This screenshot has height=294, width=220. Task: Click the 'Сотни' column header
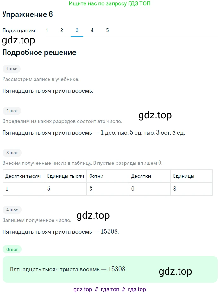pyautogui.click(x=108, y=176)
